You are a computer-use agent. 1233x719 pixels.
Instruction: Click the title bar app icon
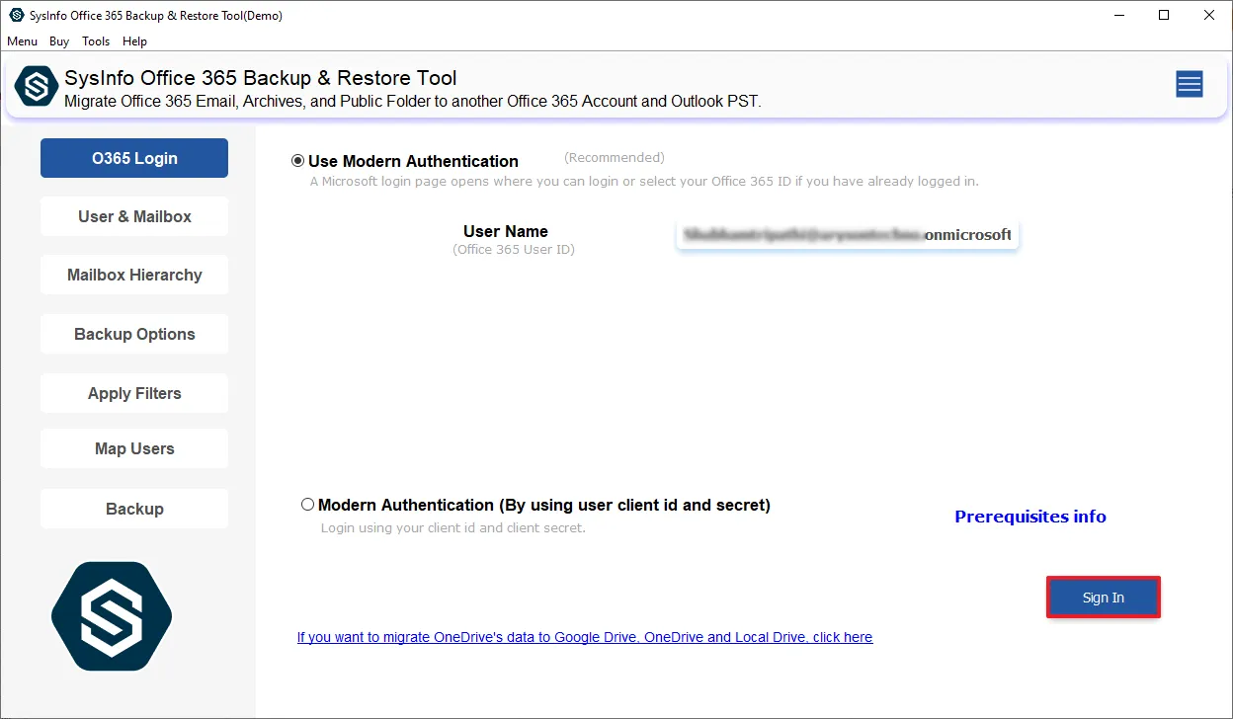click(x=17, y=15)
